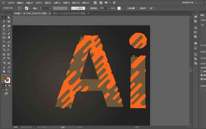
Task: Select the Mesh tool
Action: pyautogui.click(x=4, y=55)
